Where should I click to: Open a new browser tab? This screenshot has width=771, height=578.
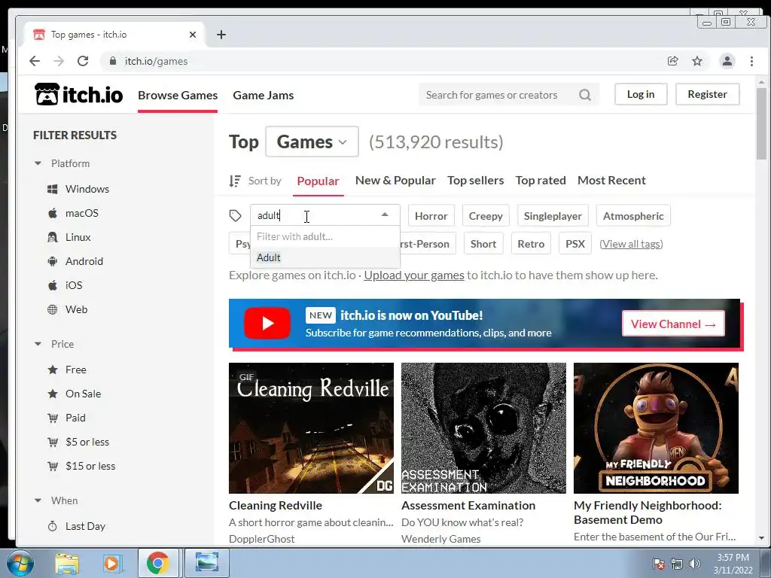click(221, 35)
